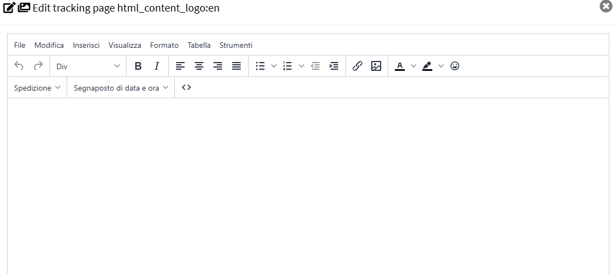
Task: Open the Formato menu
Action: click(x=164, y=45)
